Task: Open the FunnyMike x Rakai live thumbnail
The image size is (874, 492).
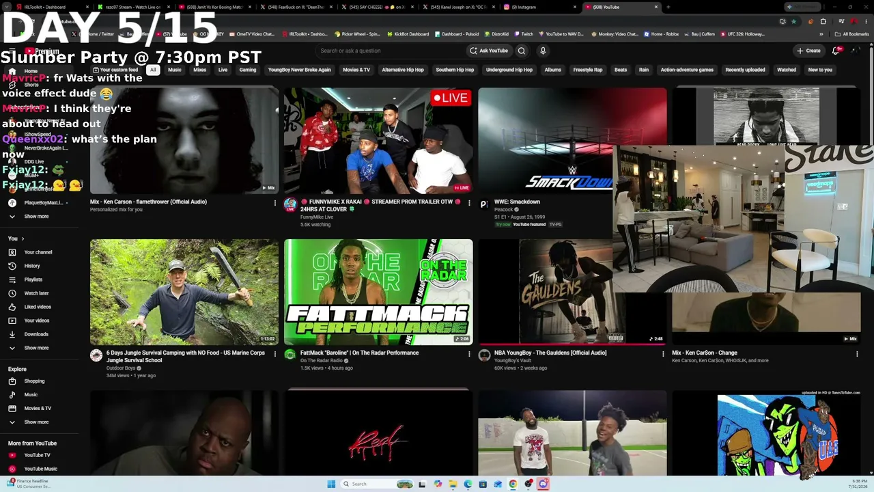Action: [378, 141]
